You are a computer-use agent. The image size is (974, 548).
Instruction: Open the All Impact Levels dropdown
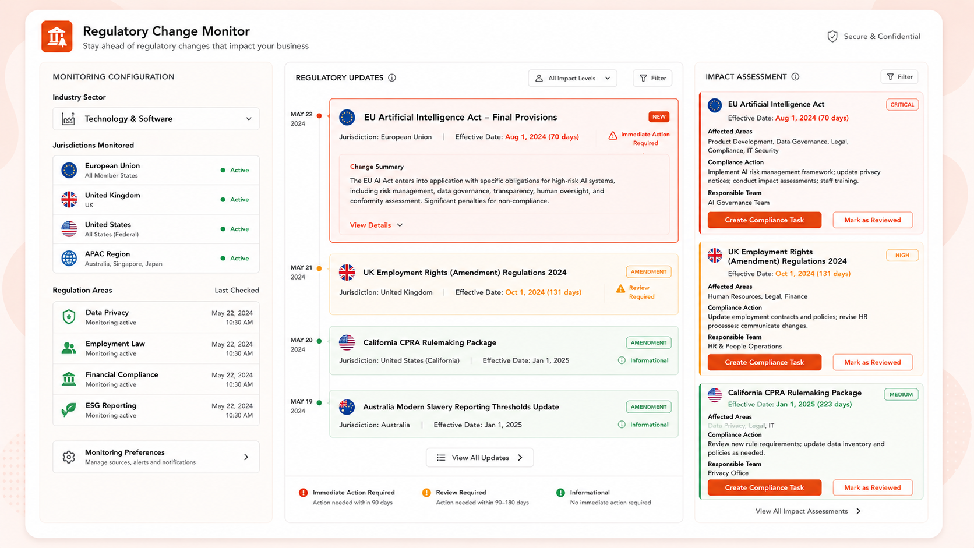[573, 78]
